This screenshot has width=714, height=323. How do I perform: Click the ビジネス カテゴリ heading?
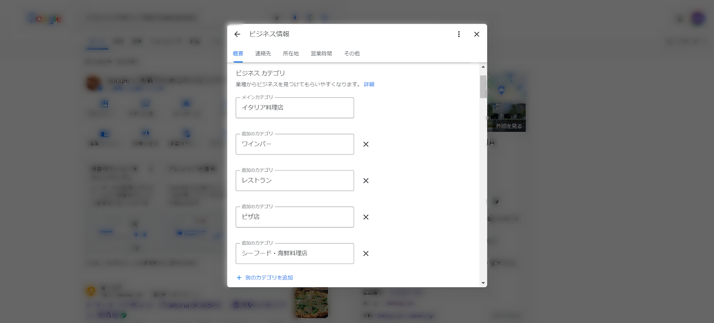tap(260, 73)
